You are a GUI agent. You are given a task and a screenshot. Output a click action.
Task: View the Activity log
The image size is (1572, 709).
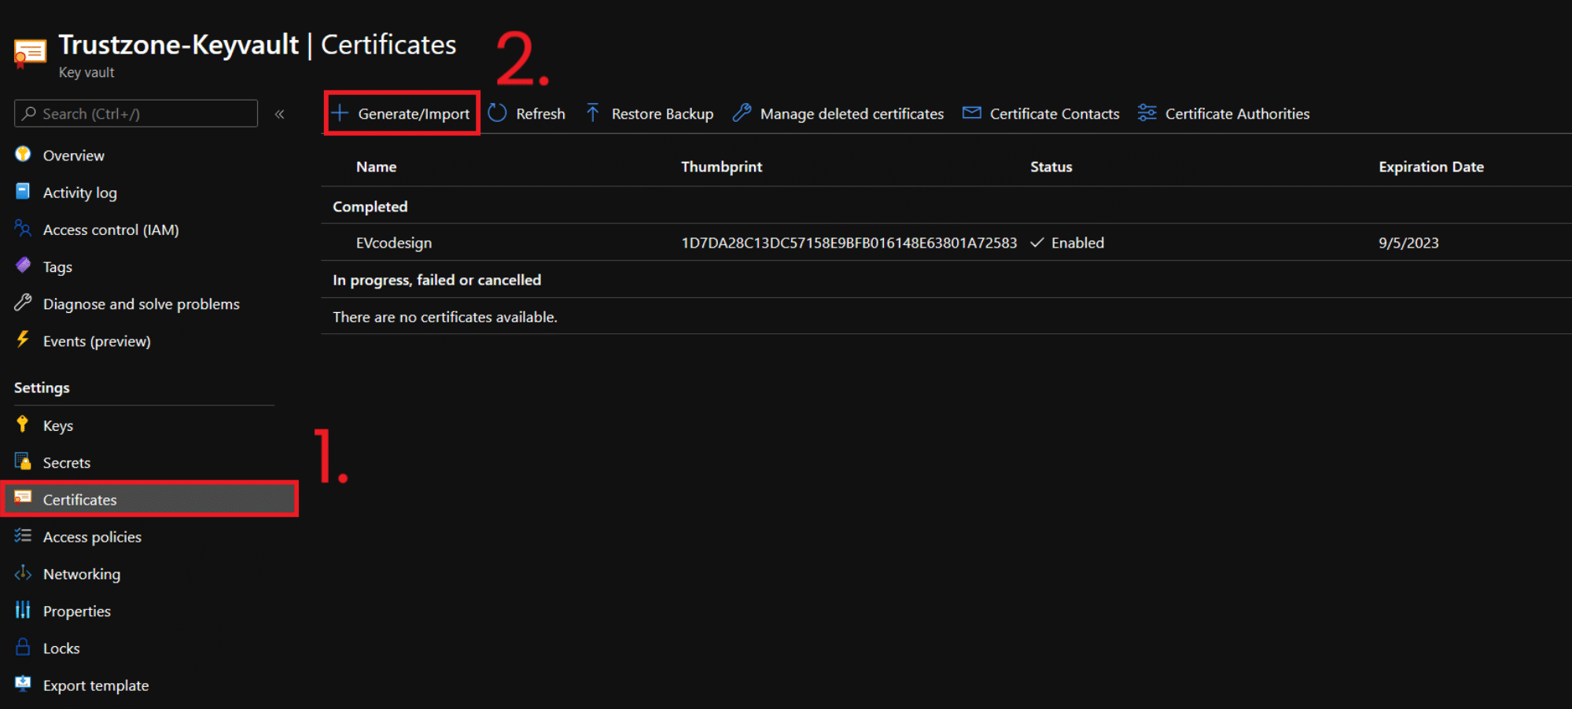[80, 192]
